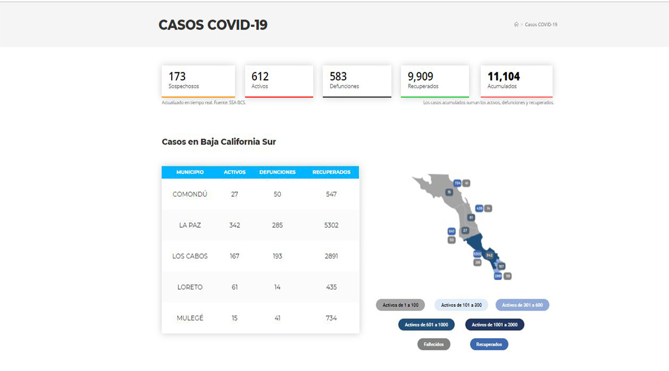This screenshot has height=371, width=669.
Task: Click Mulegé recovered value 734 in table
Action: pyautogui.click(x=331, y=318)
